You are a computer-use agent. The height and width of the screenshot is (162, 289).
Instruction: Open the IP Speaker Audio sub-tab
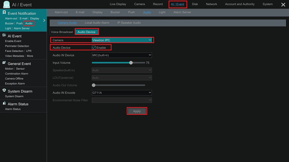(x=129, y=23)
